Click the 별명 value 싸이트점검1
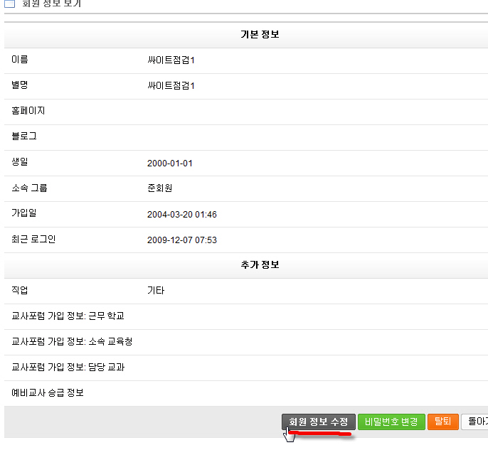The image size is (488, 450). pyautogui.click(x=171, y=86)
